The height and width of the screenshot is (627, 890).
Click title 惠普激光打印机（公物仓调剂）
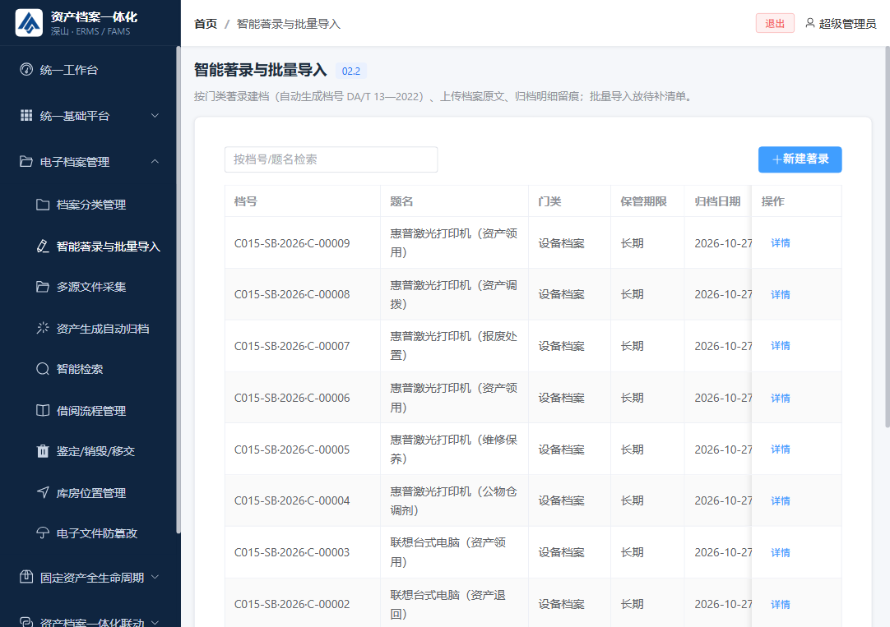click(x=453, y=500)
